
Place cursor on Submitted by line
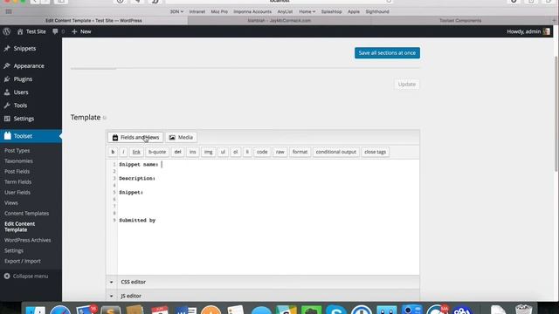pyautogui.click(x=137, y=221)
